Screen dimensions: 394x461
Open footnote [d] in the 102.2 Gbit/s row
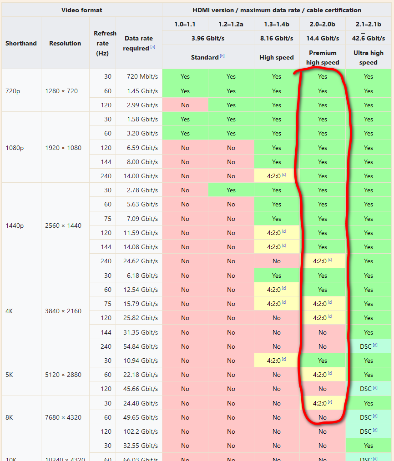(375, 430)
